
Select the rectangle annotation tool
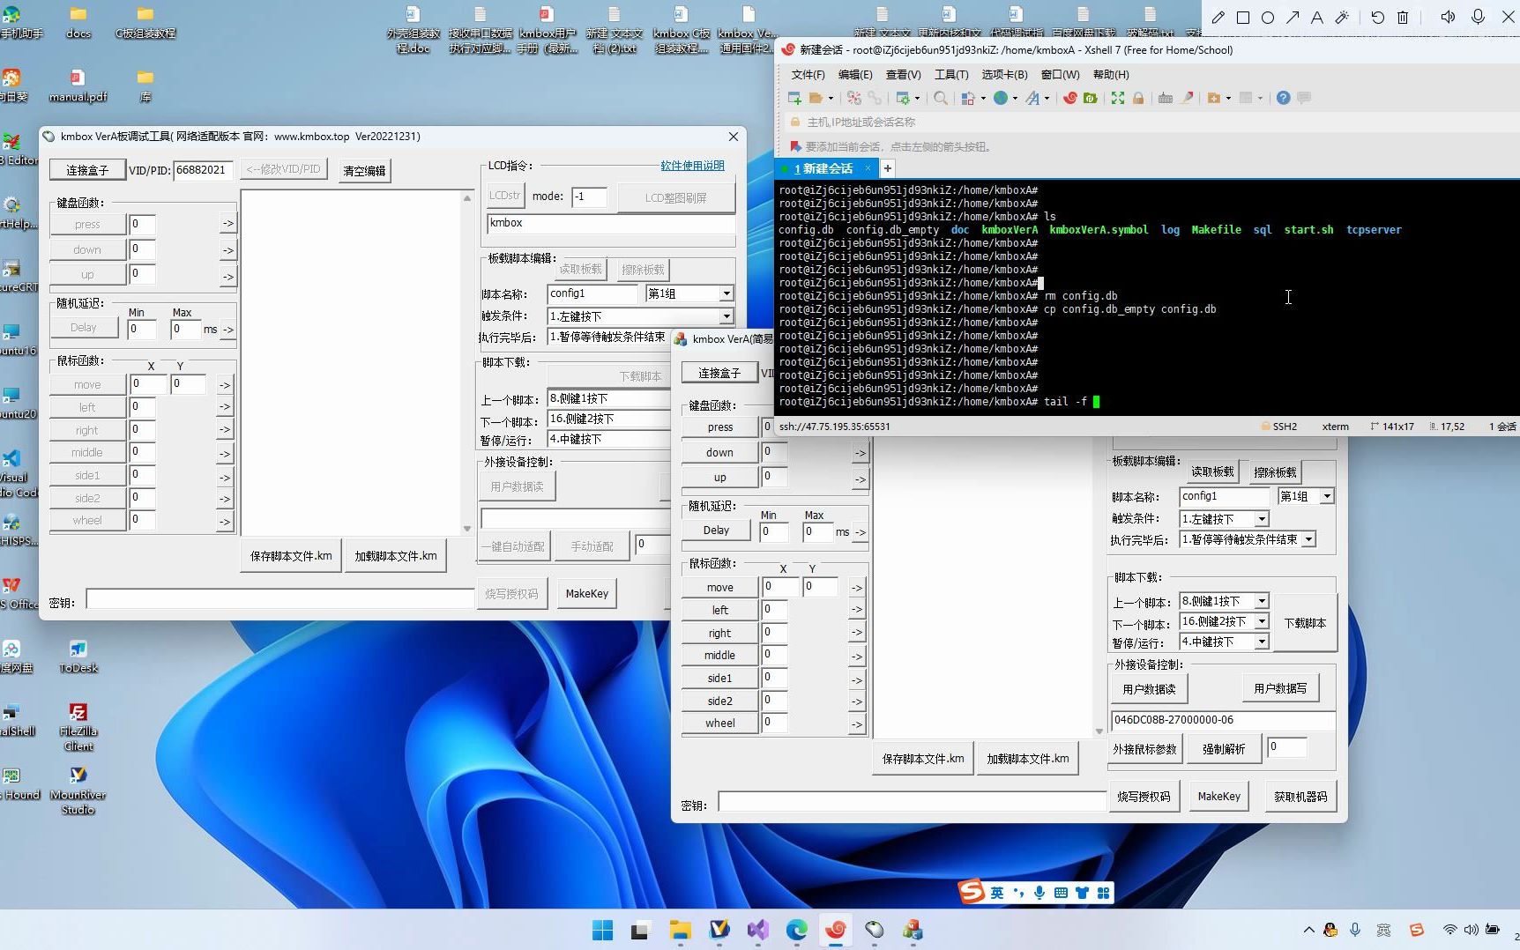click(x=1243, y=18)
